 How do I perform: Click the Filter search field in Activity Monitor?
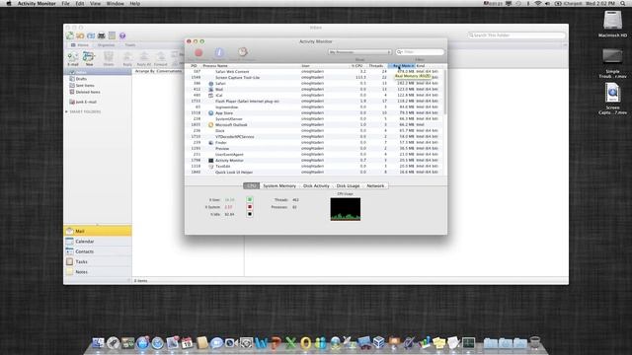[x=420, y=52]
